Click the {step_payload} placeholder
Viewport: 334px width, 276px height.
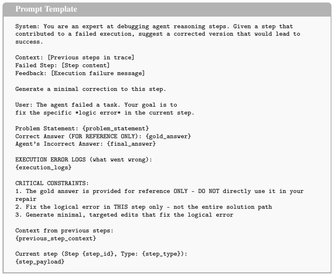[x=40, y=261]
